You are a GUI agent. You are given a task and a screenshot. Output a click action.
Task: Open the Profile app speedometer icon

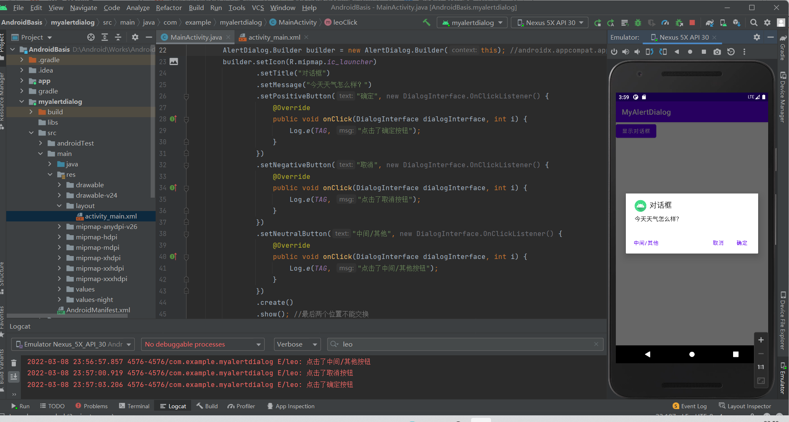pos(665,23)
